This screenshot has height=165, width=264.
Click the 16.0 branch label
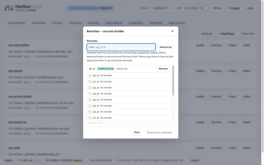coord(96,112)
